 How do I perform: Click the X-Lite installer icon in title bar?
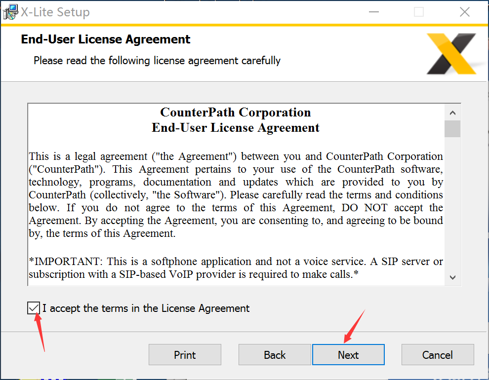[x=10, y=12]
